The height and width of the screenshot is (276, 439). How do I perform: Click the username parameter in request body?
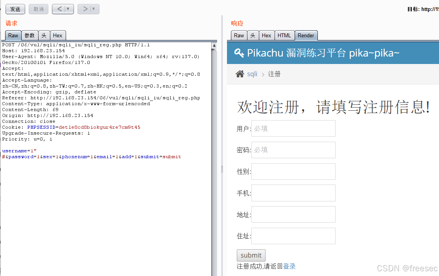15,151
